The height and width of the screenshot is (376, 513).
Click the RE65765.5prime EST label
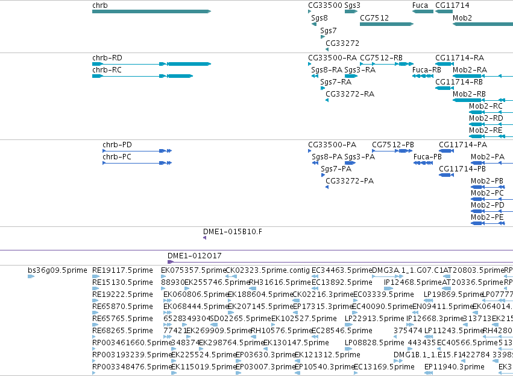click(x=122, y=319)
